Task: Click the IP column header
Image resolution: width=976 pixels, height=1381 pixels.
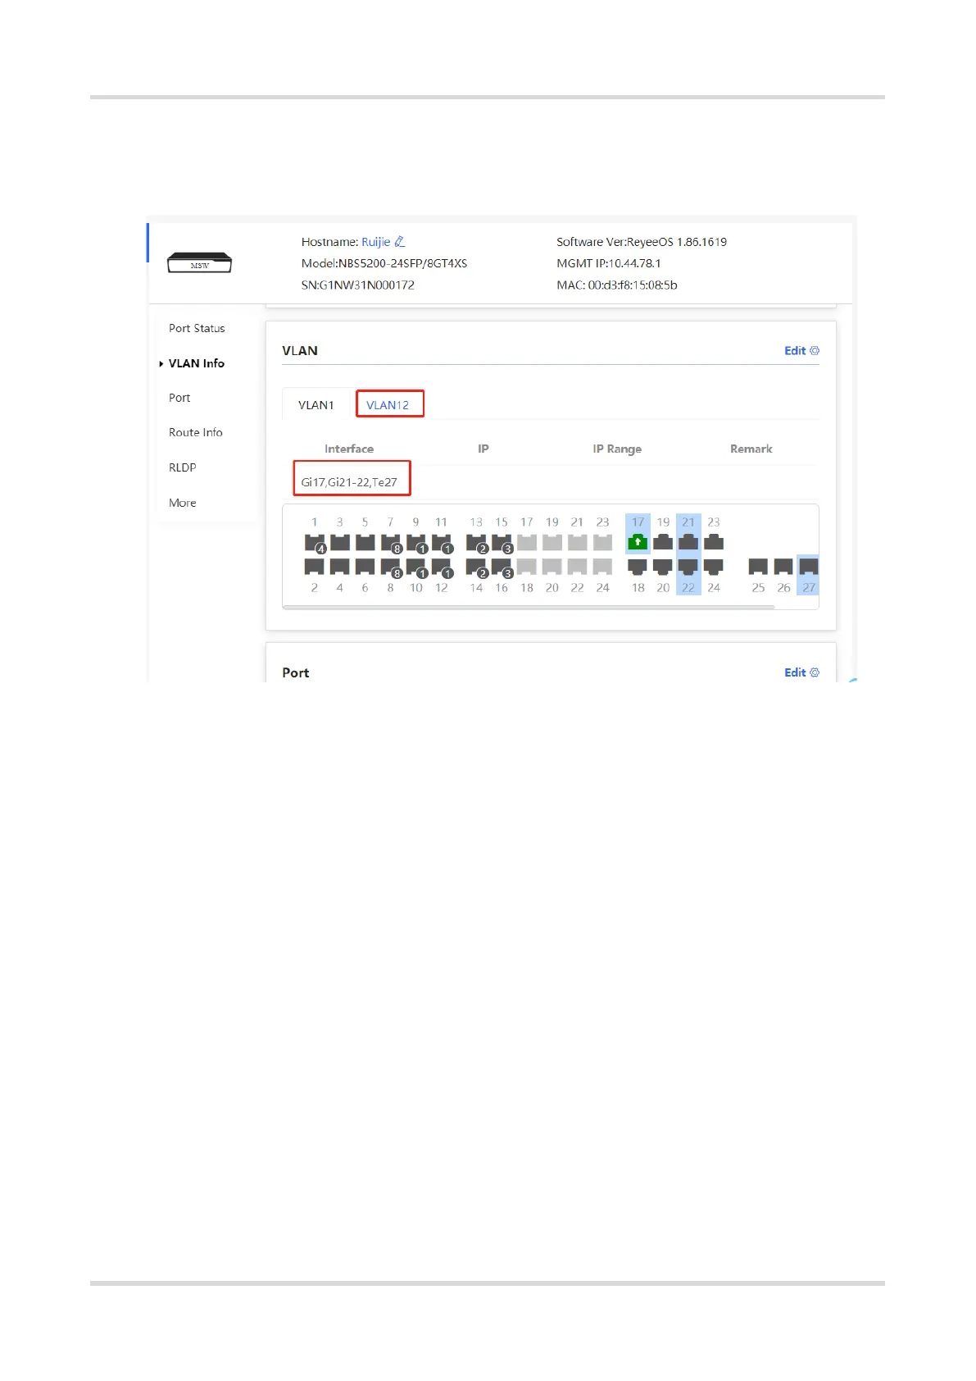Action: pos(483,449)
